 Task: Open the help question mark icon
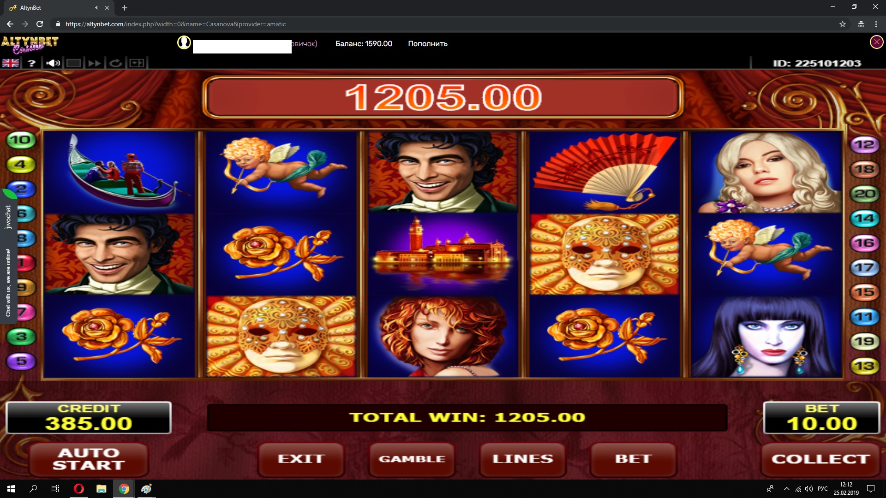coord(31,63)
